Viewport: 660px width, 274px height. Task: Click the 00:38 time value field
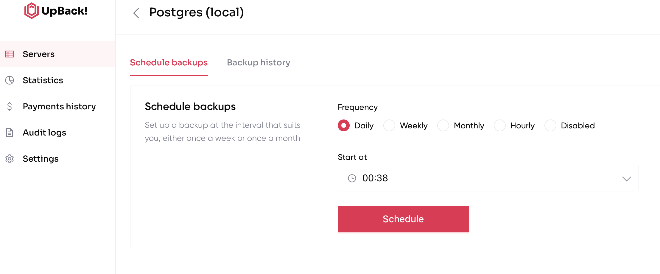pyautogui.click(x=375, y=178)
